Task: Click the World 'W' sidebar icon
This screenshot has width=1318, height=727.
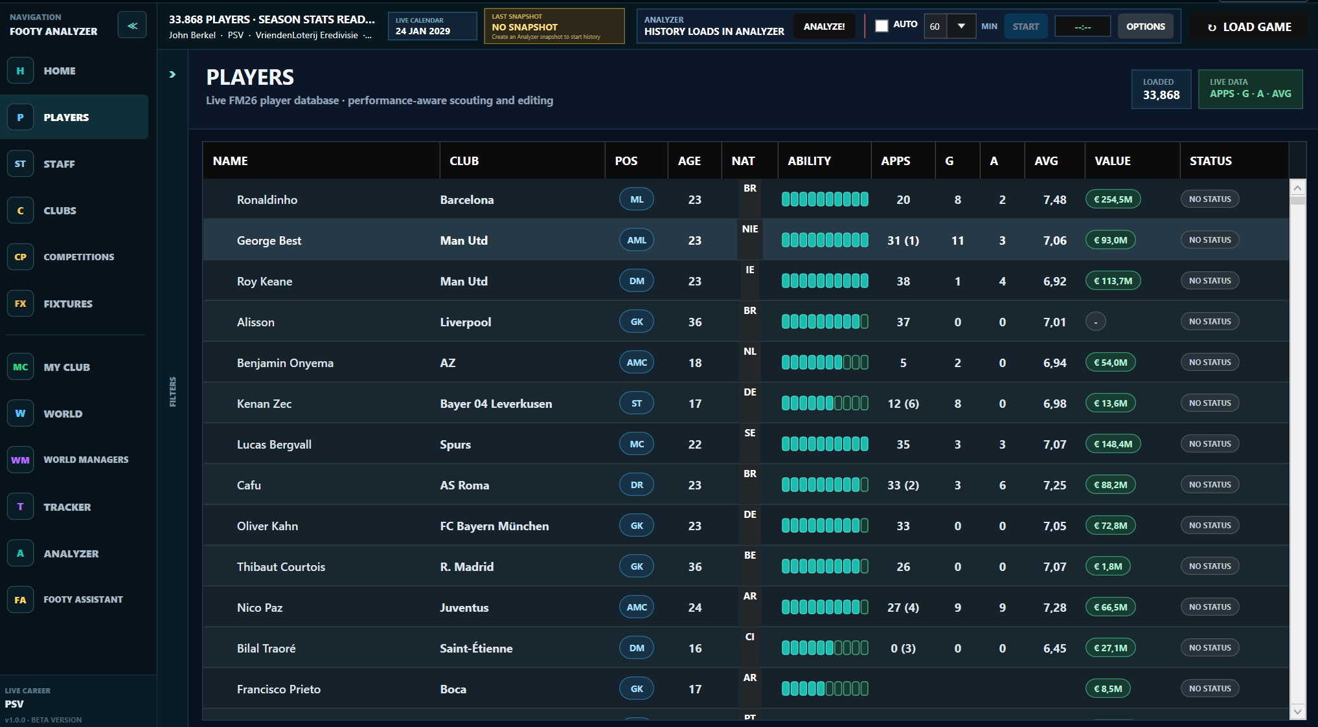Action: (x=20, y=414)
